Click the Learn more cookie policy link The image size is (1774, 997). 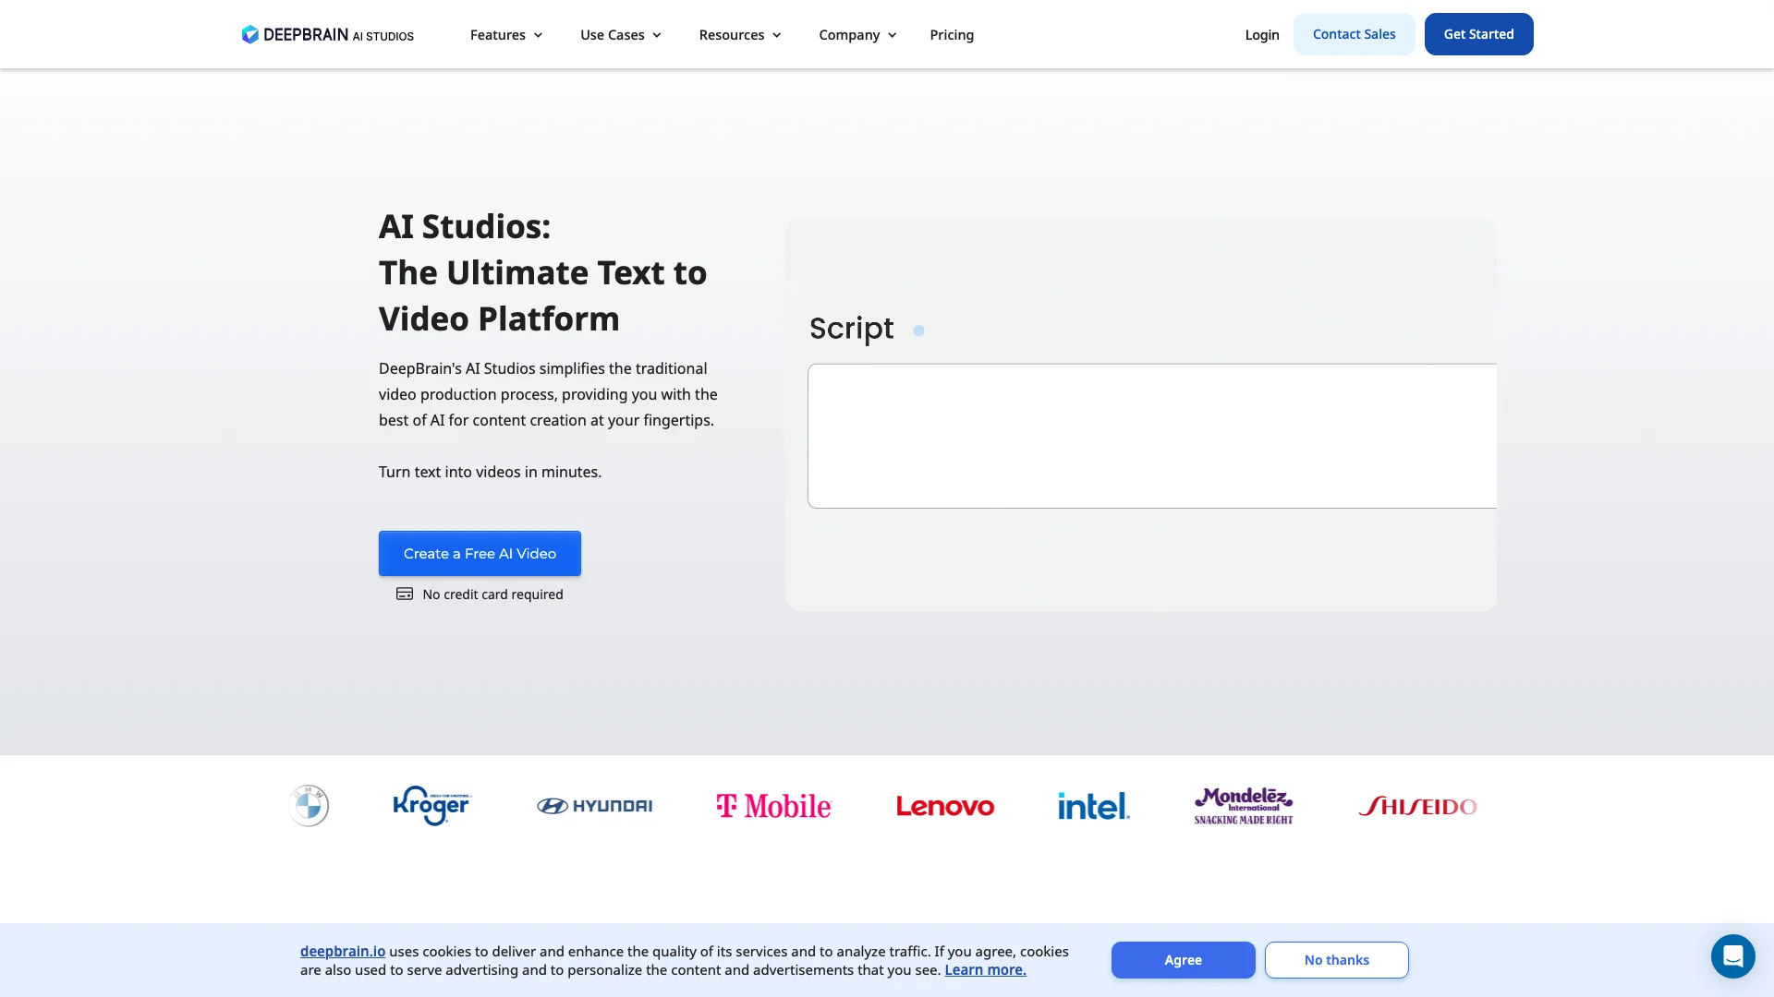pyautogui.click(x=984, y=969)
